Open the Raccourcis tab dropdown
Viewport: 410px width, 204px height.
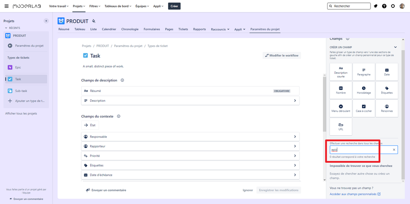220,29
